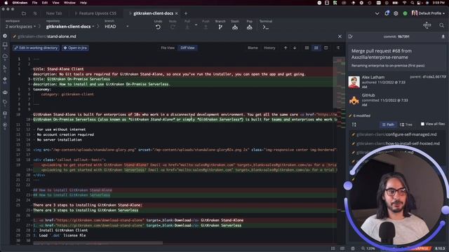Open the gitkraken-client-docs repository dropdown
Screen dimensions: 449x252
(70, 27)
